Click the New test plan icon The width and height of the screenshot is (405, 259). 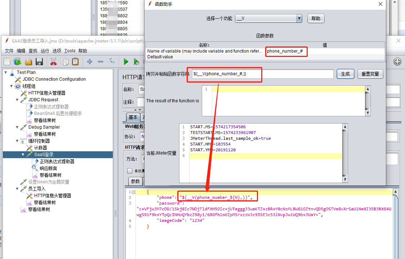click(x=7, y=62)
